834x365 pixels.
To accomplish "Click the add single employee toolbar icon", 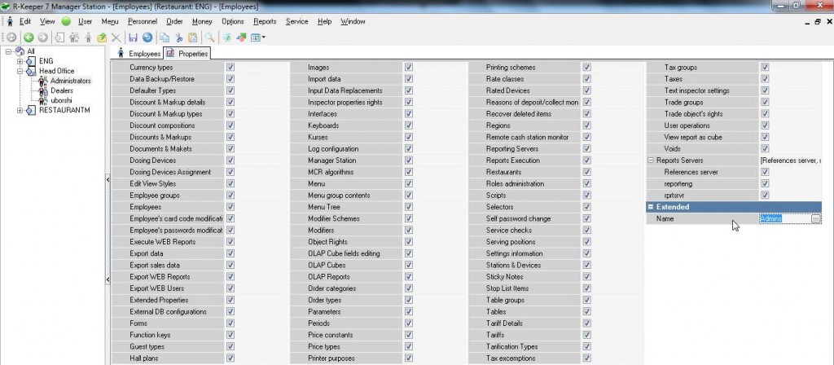I will click(88, 37).
